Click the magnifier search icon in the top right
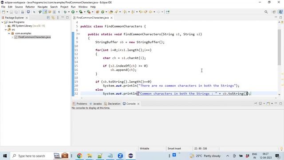The image size is (284, 160). (266, 12)
